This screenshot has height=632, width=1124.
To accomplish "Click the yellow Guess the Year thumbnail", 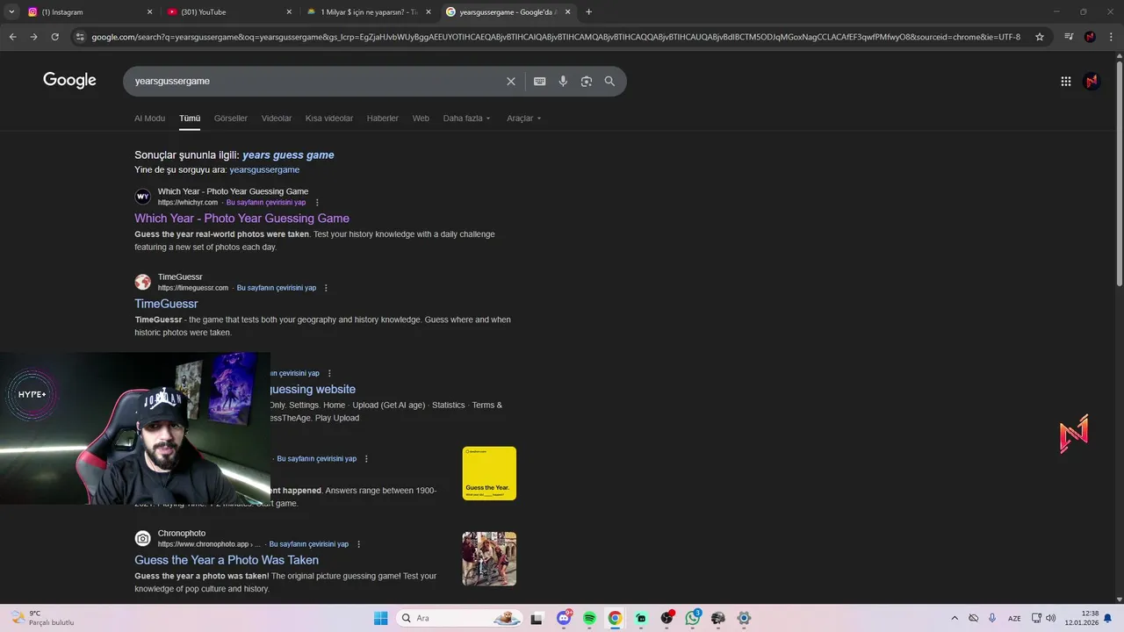I will pyautogui.click(x=489, y=473).
